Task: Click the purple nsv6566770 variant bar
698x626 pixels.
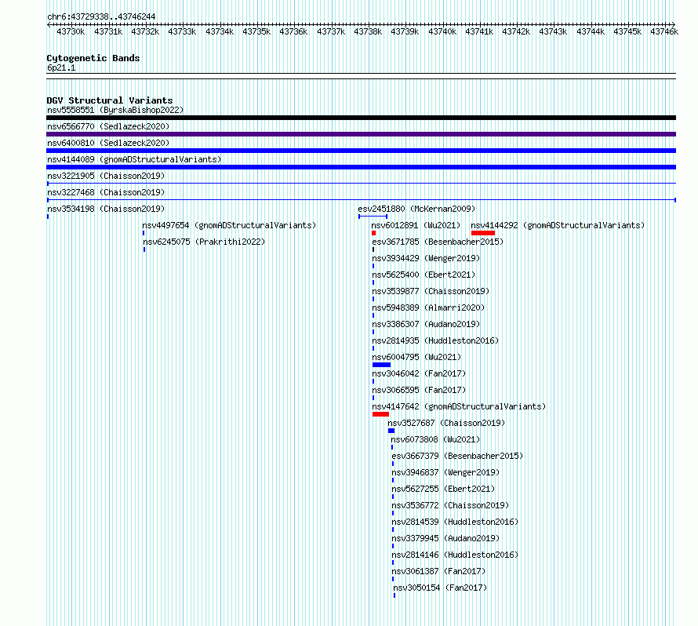Action: (361, 134)
